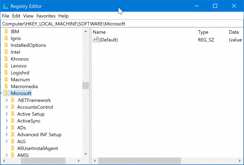The width and height of the screenshot is (244, 165).
Task: Click the .NETFramework folder icon
Action: (x=13, y=100)
